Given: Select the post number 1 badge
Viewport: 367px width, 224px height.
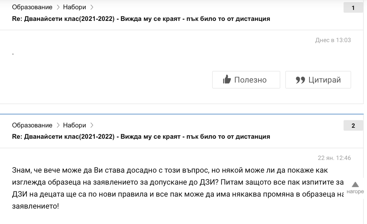Looking at the screenshot, I should 353,8.
